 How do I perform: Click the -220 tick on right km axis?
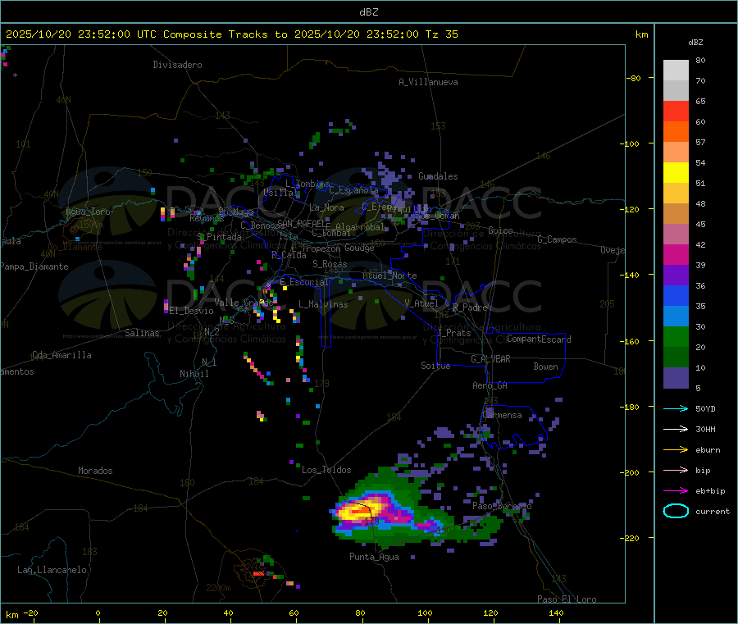[x=631, y=539]
